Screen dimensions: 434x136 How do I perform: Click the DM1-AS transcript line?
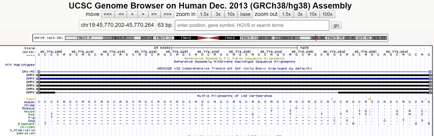[x=234, y=72]
